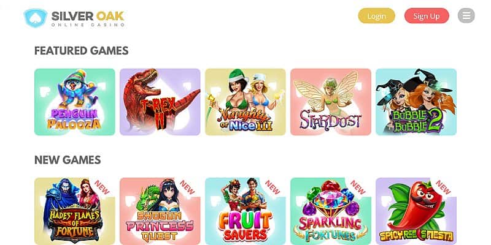Open Hades' Flames of Fortune game
Viewport: 491px width, 245px height.
pyautogui.click(x=74, y=211)
